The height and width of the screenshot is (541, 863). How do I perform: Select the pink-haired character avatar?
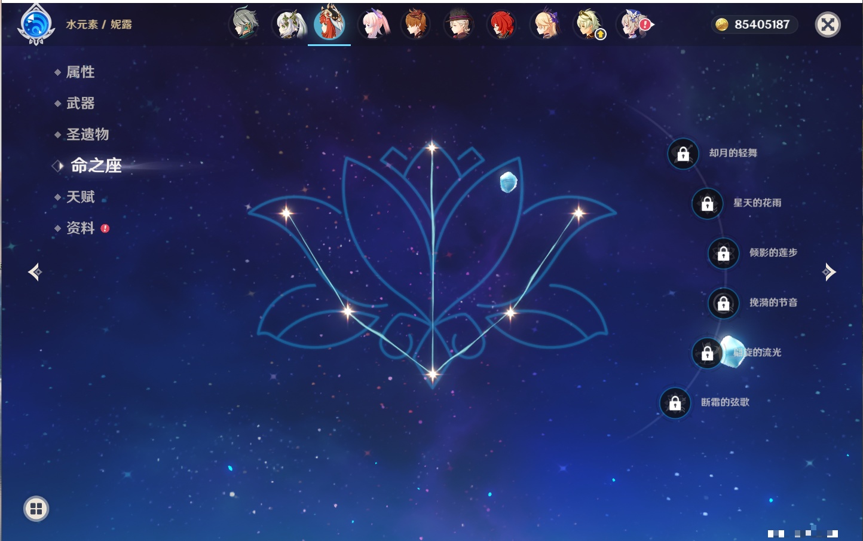click(374, 25)
